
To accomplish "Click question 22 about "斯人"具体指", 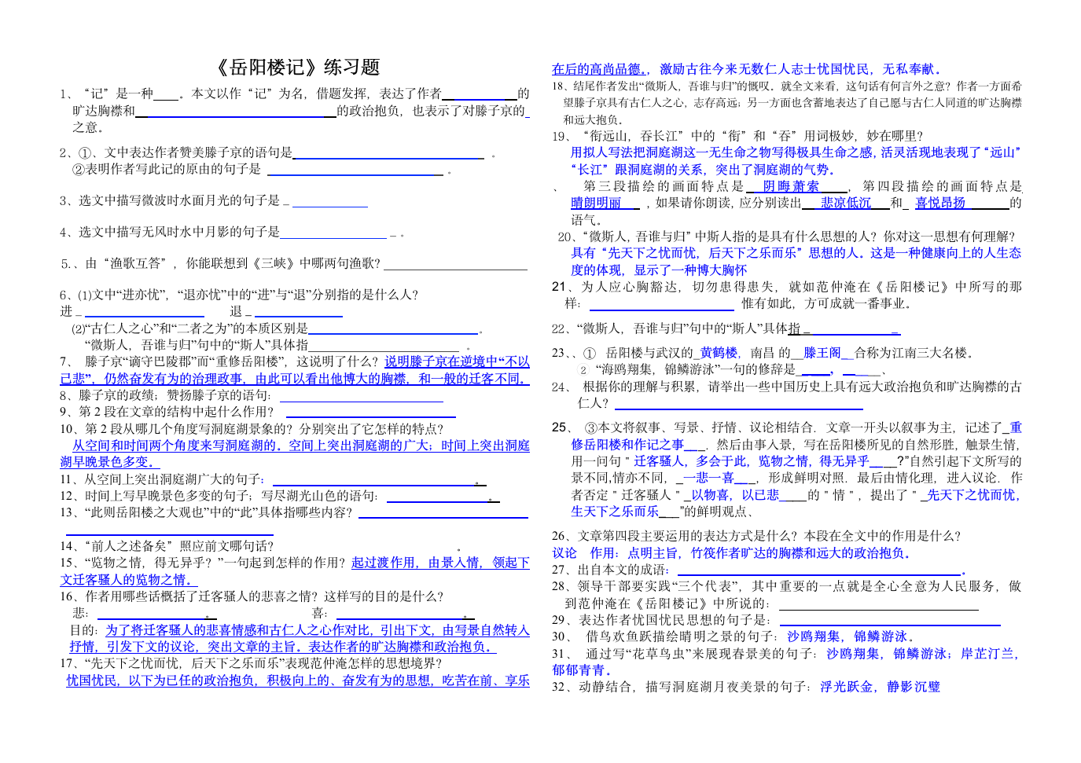I will [726, 328].
